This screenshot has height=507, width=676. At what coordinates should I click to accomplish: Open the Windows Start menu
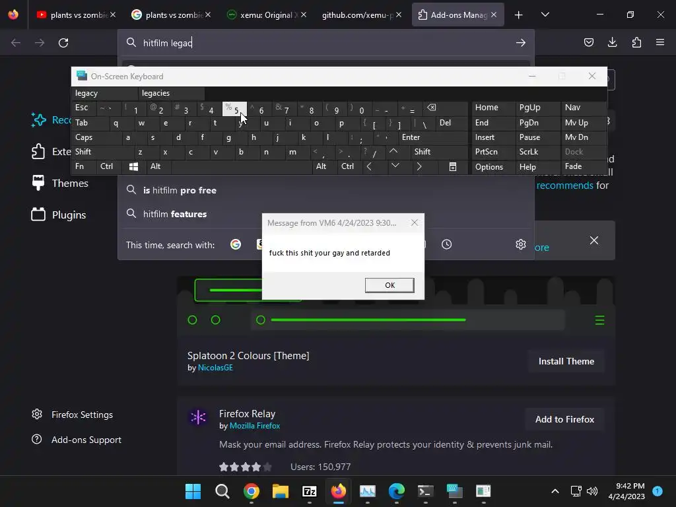click(193, 491)
